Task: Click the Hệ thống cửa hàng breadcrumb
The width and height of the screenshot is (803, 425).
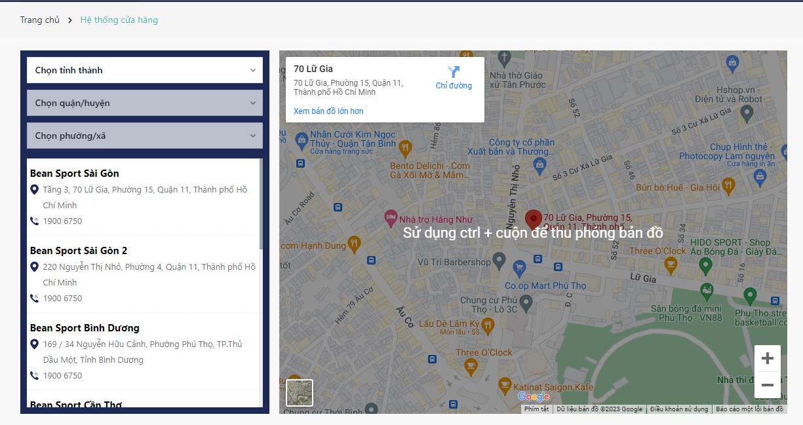Action: coord(119,20)
